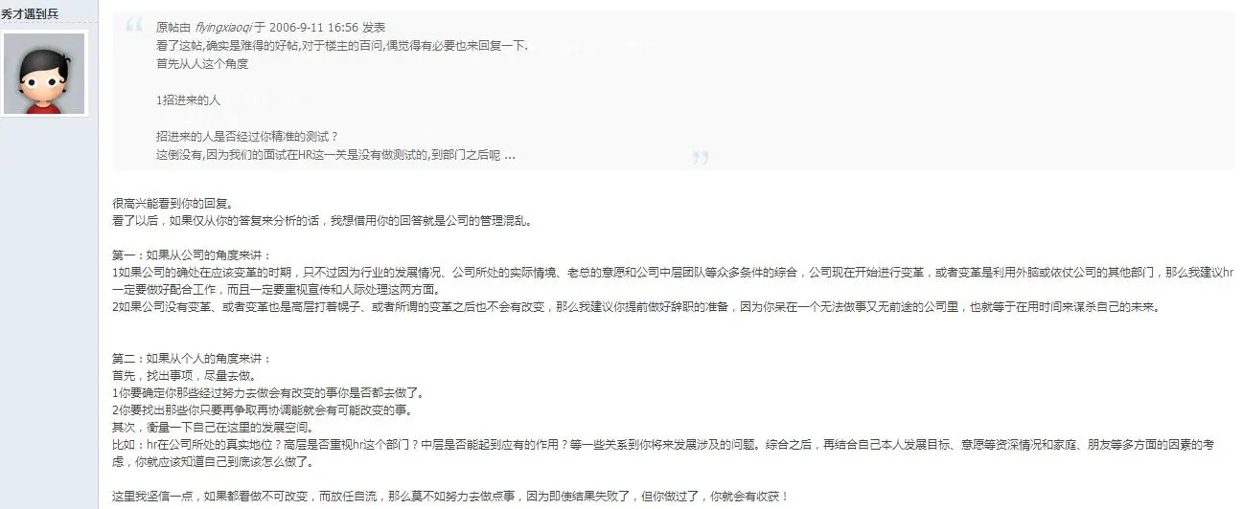Click the line 首先，找出事项，尽量去做

coord(184,375)
